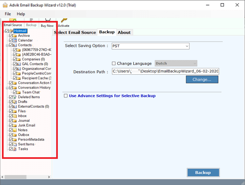Image resolution: width=245 pixels, height=185 pixels.
Task: Click the Deleted Items recycle bin icon
Action: pos(15,97)
